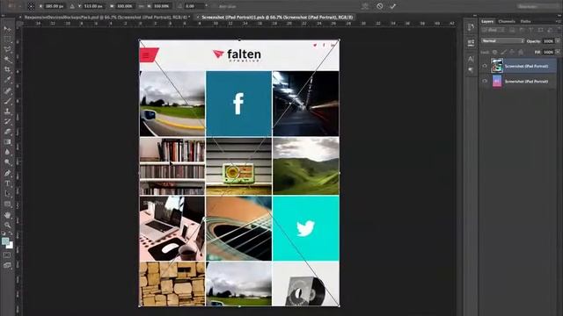Open the Character panel icon
The image size is (563, 316).
(x=471, y=59)
